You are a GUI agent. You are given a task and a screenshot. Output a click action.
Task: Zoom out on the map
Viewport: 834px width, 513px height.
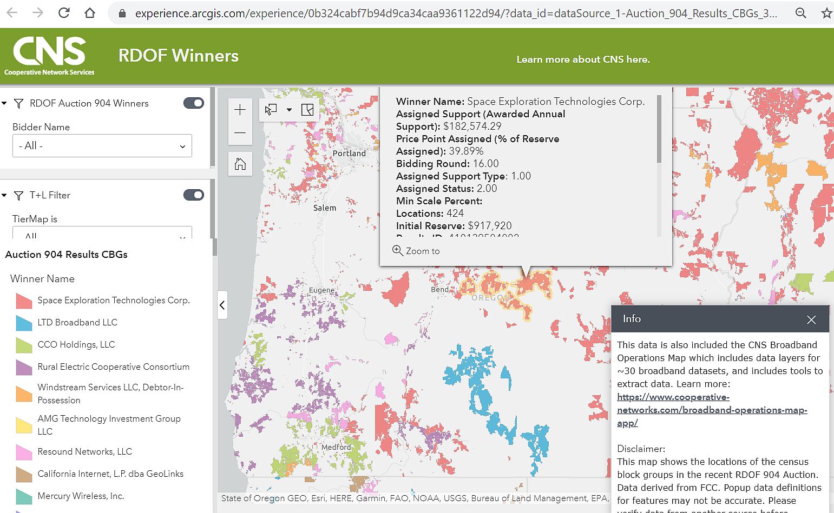[240, 133]
